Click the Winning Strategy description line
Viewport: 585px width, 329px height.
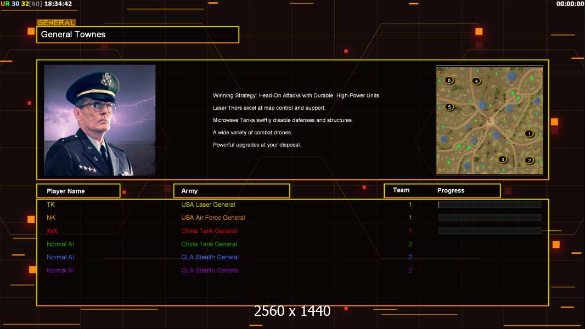(296, 95)
